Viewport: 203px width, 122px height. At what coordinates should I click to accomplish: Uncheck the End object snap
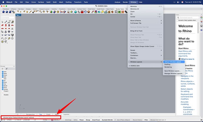point(3,72)
